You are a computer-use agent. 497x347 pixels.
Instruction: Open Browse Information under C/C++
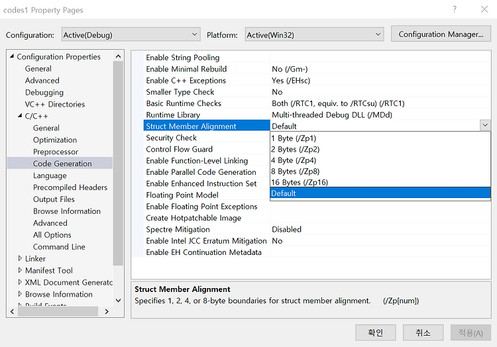coord(67,211)
